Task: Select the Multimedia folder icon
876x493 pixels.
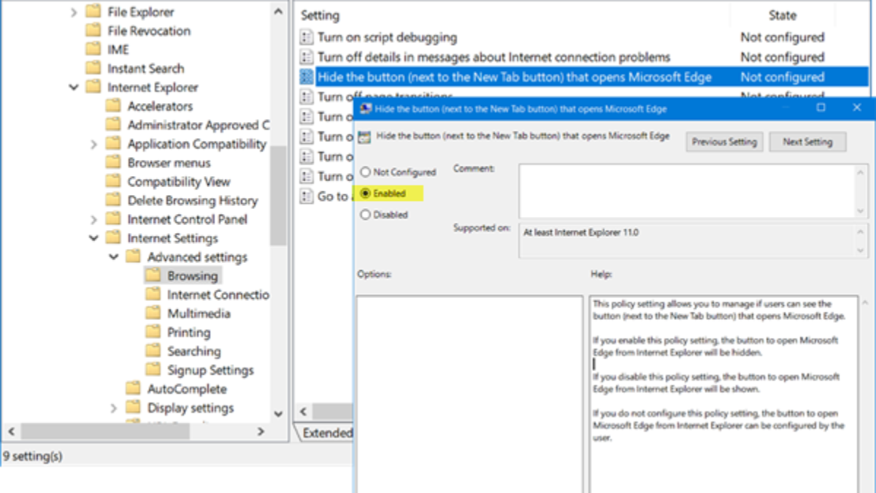Action: point(153,313)
